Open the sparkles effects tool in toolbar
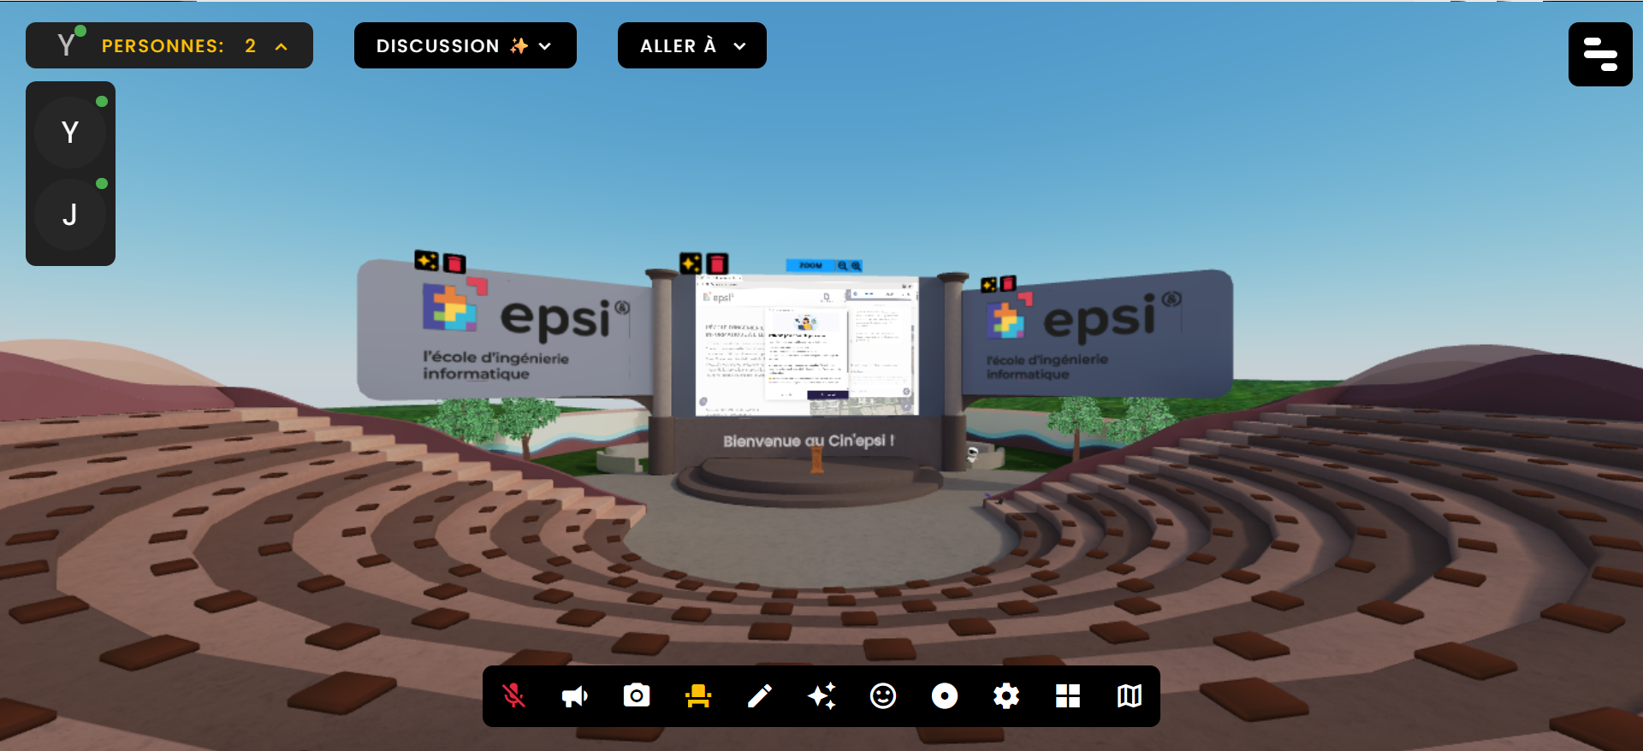Image resolution: width=1643 pixels, height=751 pixels. [x=821, y=696]
